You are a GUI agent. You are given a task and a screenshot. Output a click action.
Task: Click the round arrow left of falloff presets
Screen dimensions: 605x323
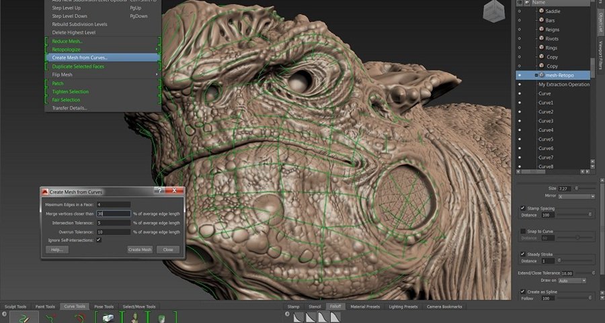(x=288, y=314)
